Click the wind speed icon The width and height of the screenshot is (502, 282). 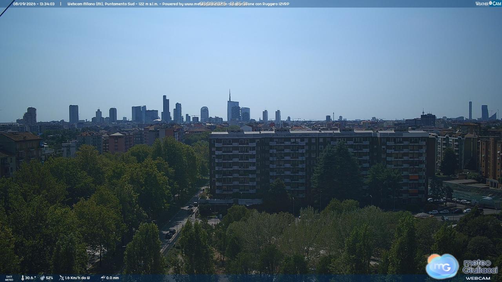click(62, 278)
